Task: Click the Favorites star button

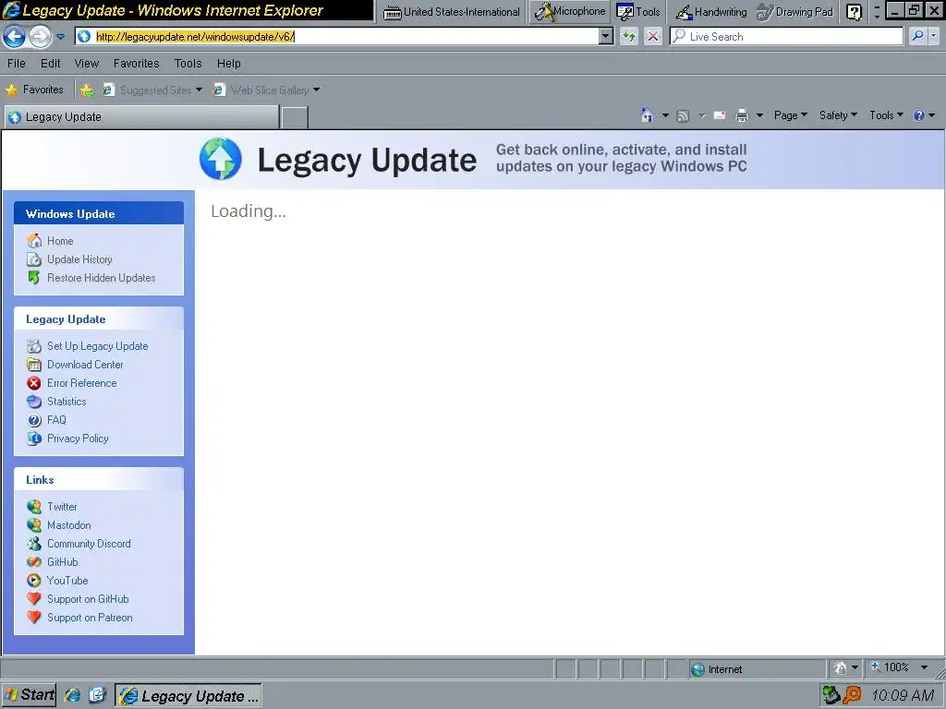Action: click(x=34, y=90)
